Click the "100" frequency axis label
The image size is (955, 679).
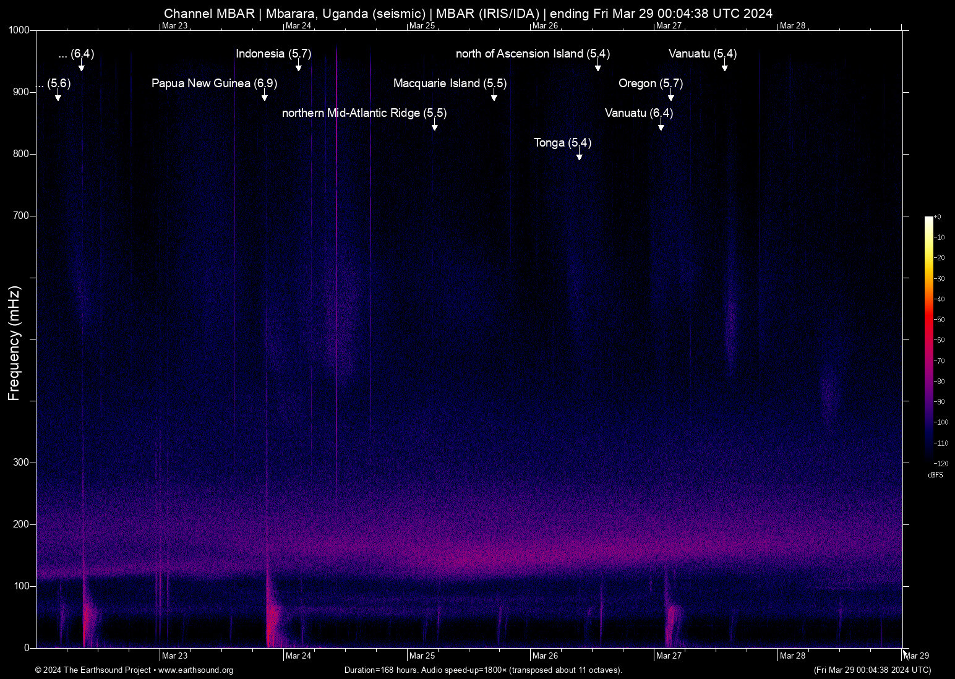[22, 586]
